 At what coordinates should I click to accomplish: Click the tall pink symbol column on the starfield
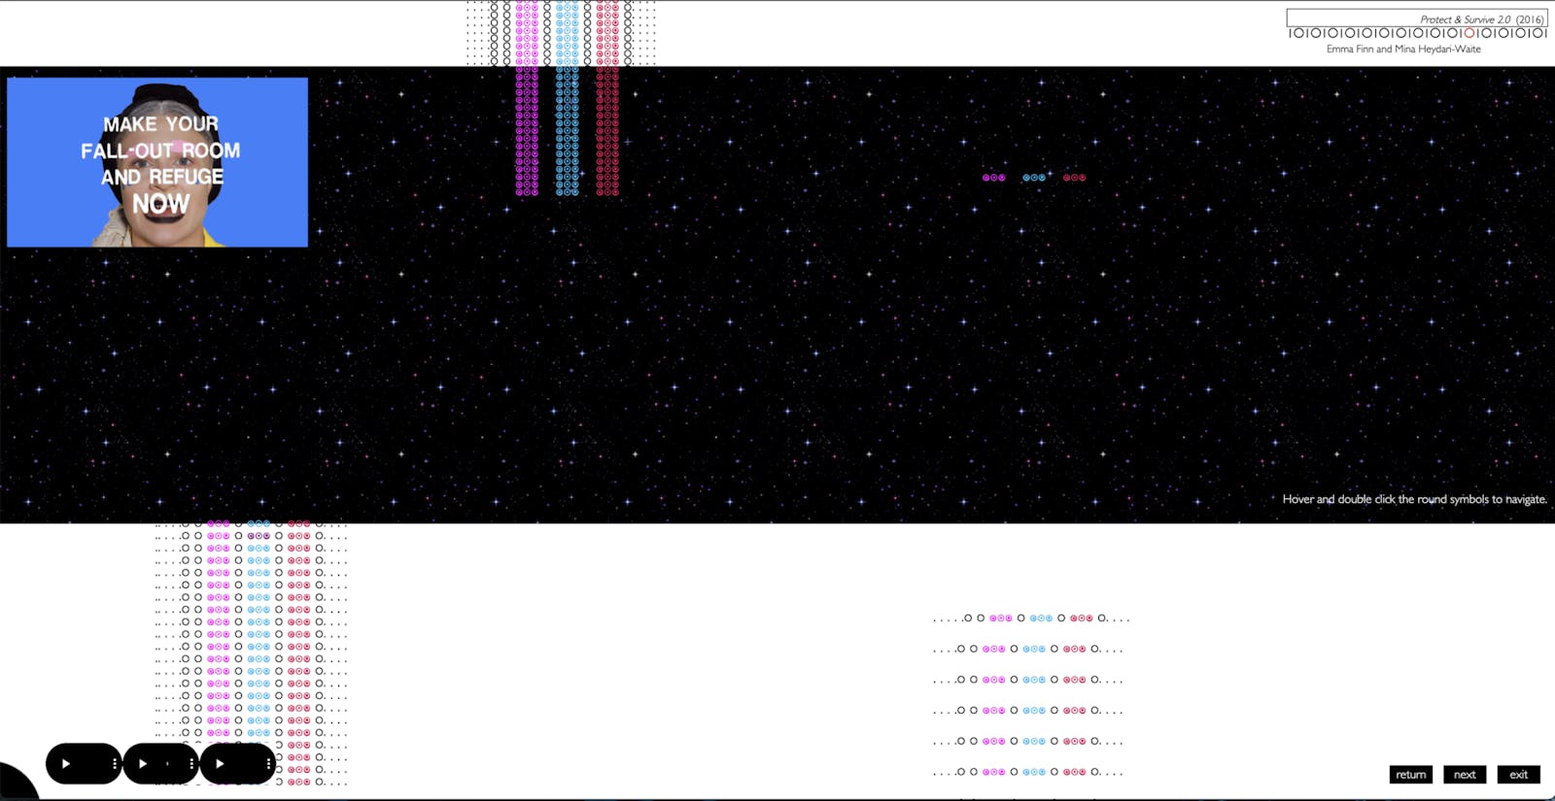(x=527, y=131)
